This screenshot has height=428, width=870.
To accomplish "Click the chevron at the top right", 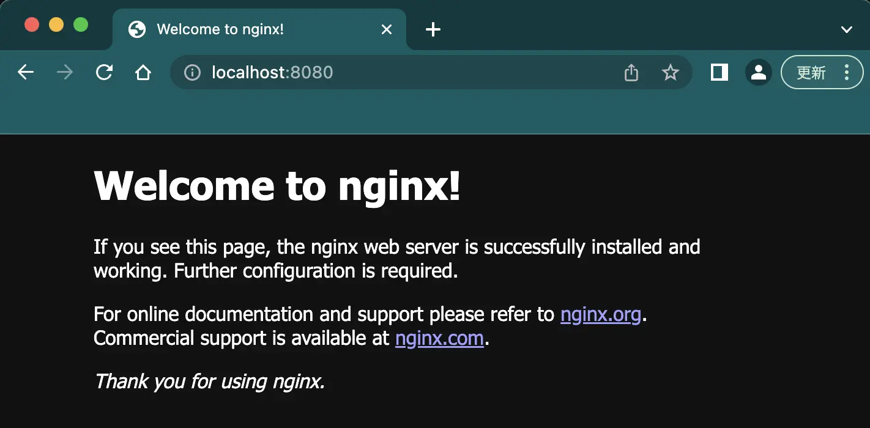I will (x=846, y=29).
